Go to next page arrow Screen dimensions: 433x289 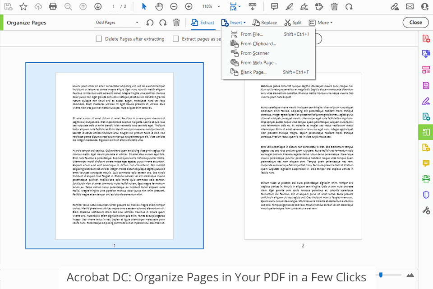98,6
